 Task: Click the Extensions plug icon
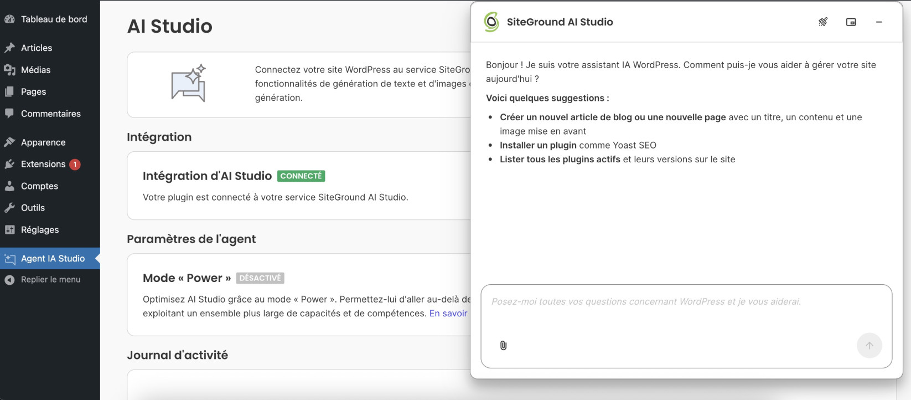coord(9,164)
